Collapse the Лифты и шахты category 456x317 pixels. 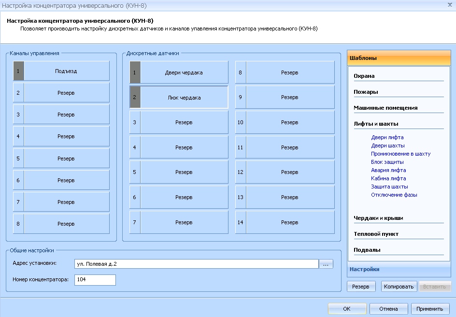(376, 124)
